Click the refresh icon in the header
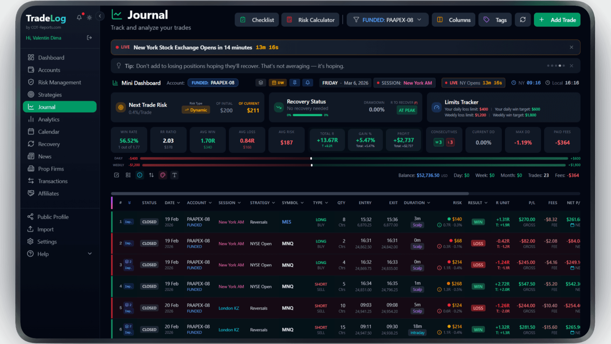Image resolution: width=611 pixels, height=344 pixels. 523,19
